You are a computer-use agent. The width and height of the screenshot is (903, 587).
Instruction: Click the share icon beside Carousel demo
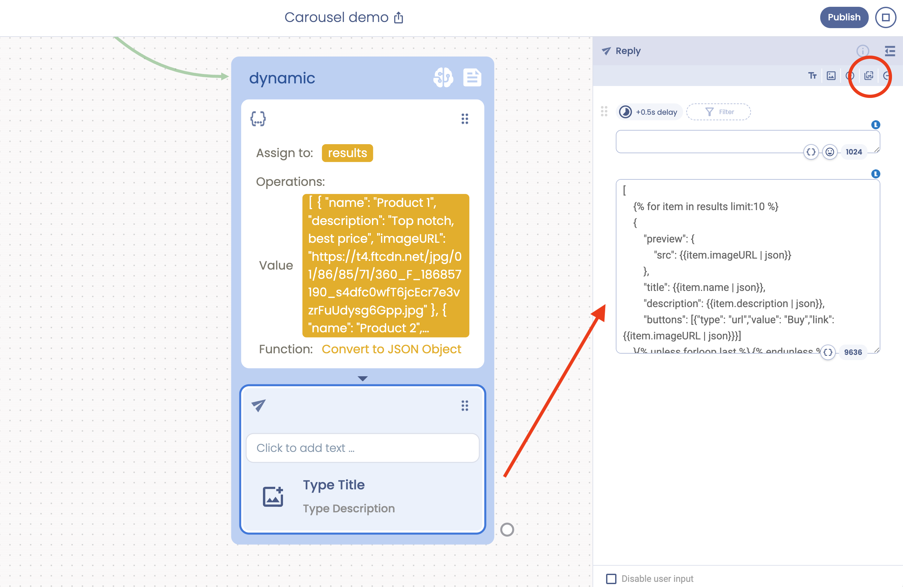point(398,17)
